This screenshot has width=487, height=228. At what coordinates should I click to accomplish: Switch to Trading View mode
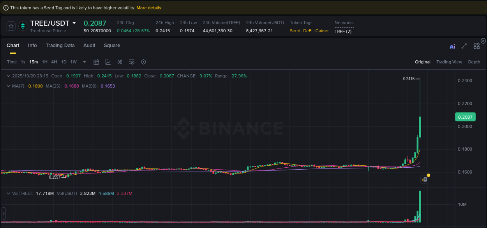click(449, 62)
